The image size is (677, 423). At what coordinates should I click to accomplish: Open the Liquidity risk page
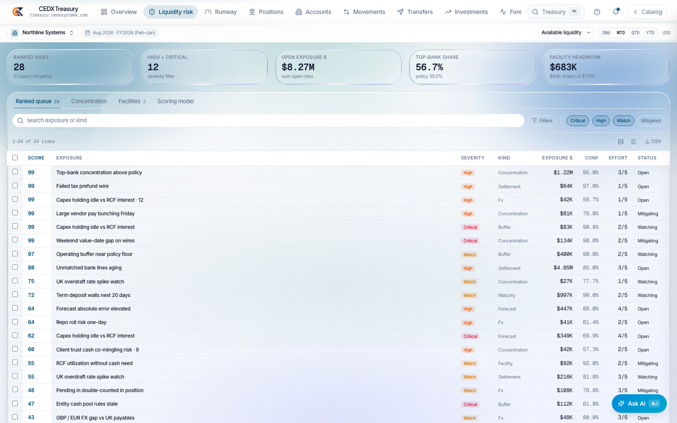tap(171, 12)
